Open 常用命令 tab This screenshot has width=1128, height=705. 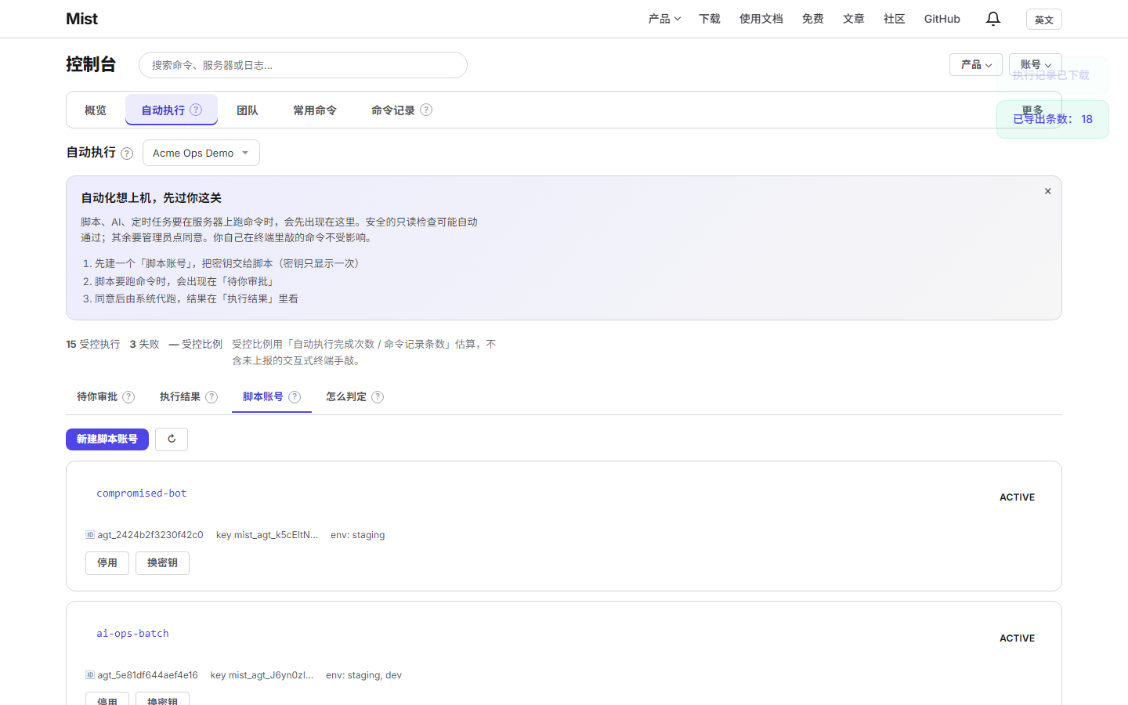tap(315, 110)
